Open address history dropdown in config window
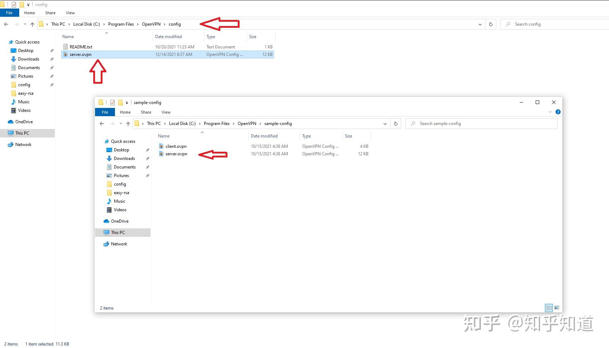The width and height of the screenshot is (609, 348). point(480,24)
